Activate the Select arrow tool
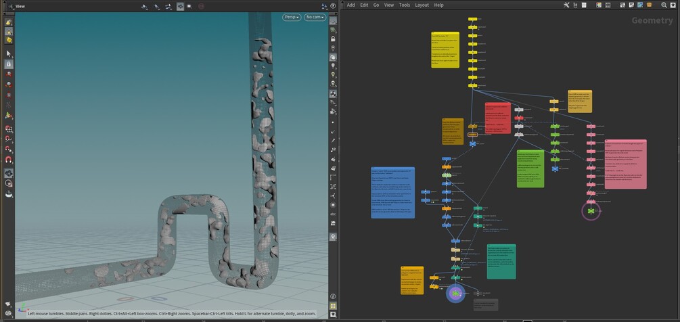 point(9,53)
